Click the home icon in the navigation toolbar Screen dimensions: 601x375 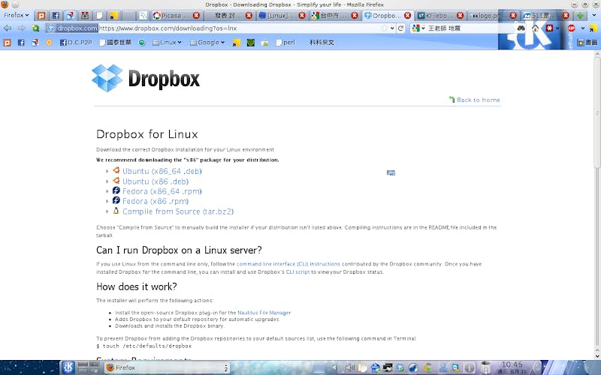click(x=536, y=28)
